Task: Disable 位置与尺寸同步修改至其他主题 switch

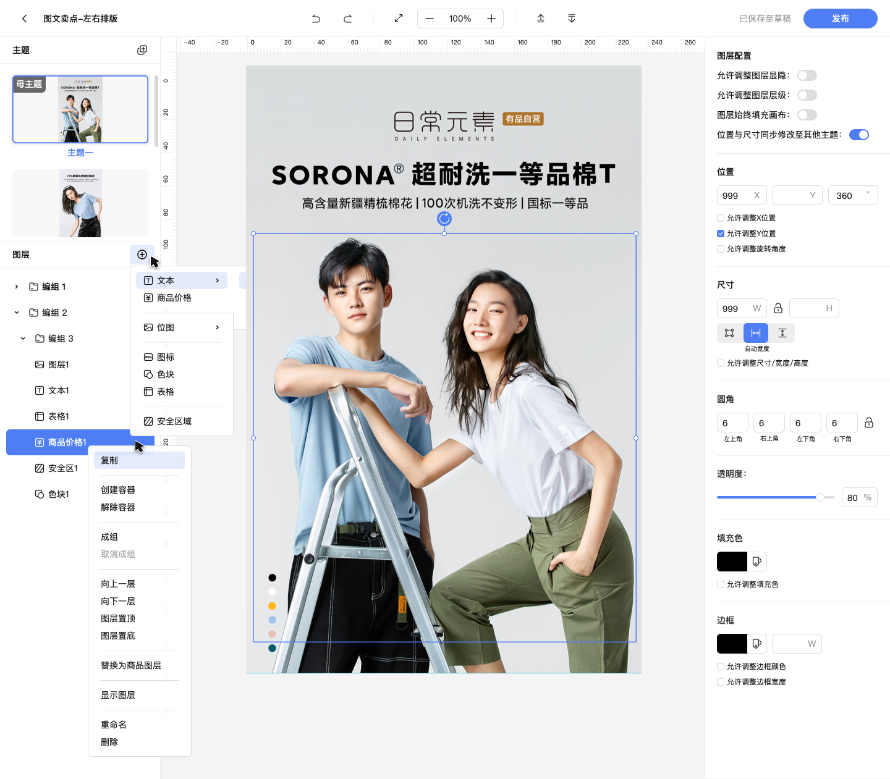Action: (x=859, y=135)
